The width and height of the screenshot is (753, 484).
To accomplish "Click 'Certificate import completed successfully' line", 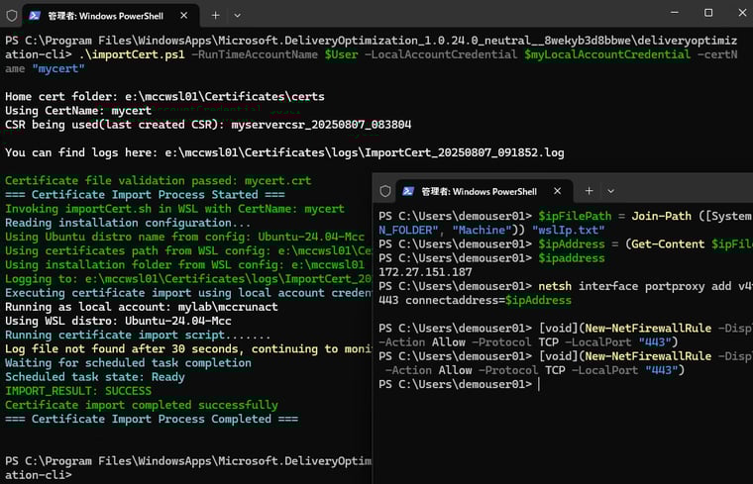I will point(142,405).
